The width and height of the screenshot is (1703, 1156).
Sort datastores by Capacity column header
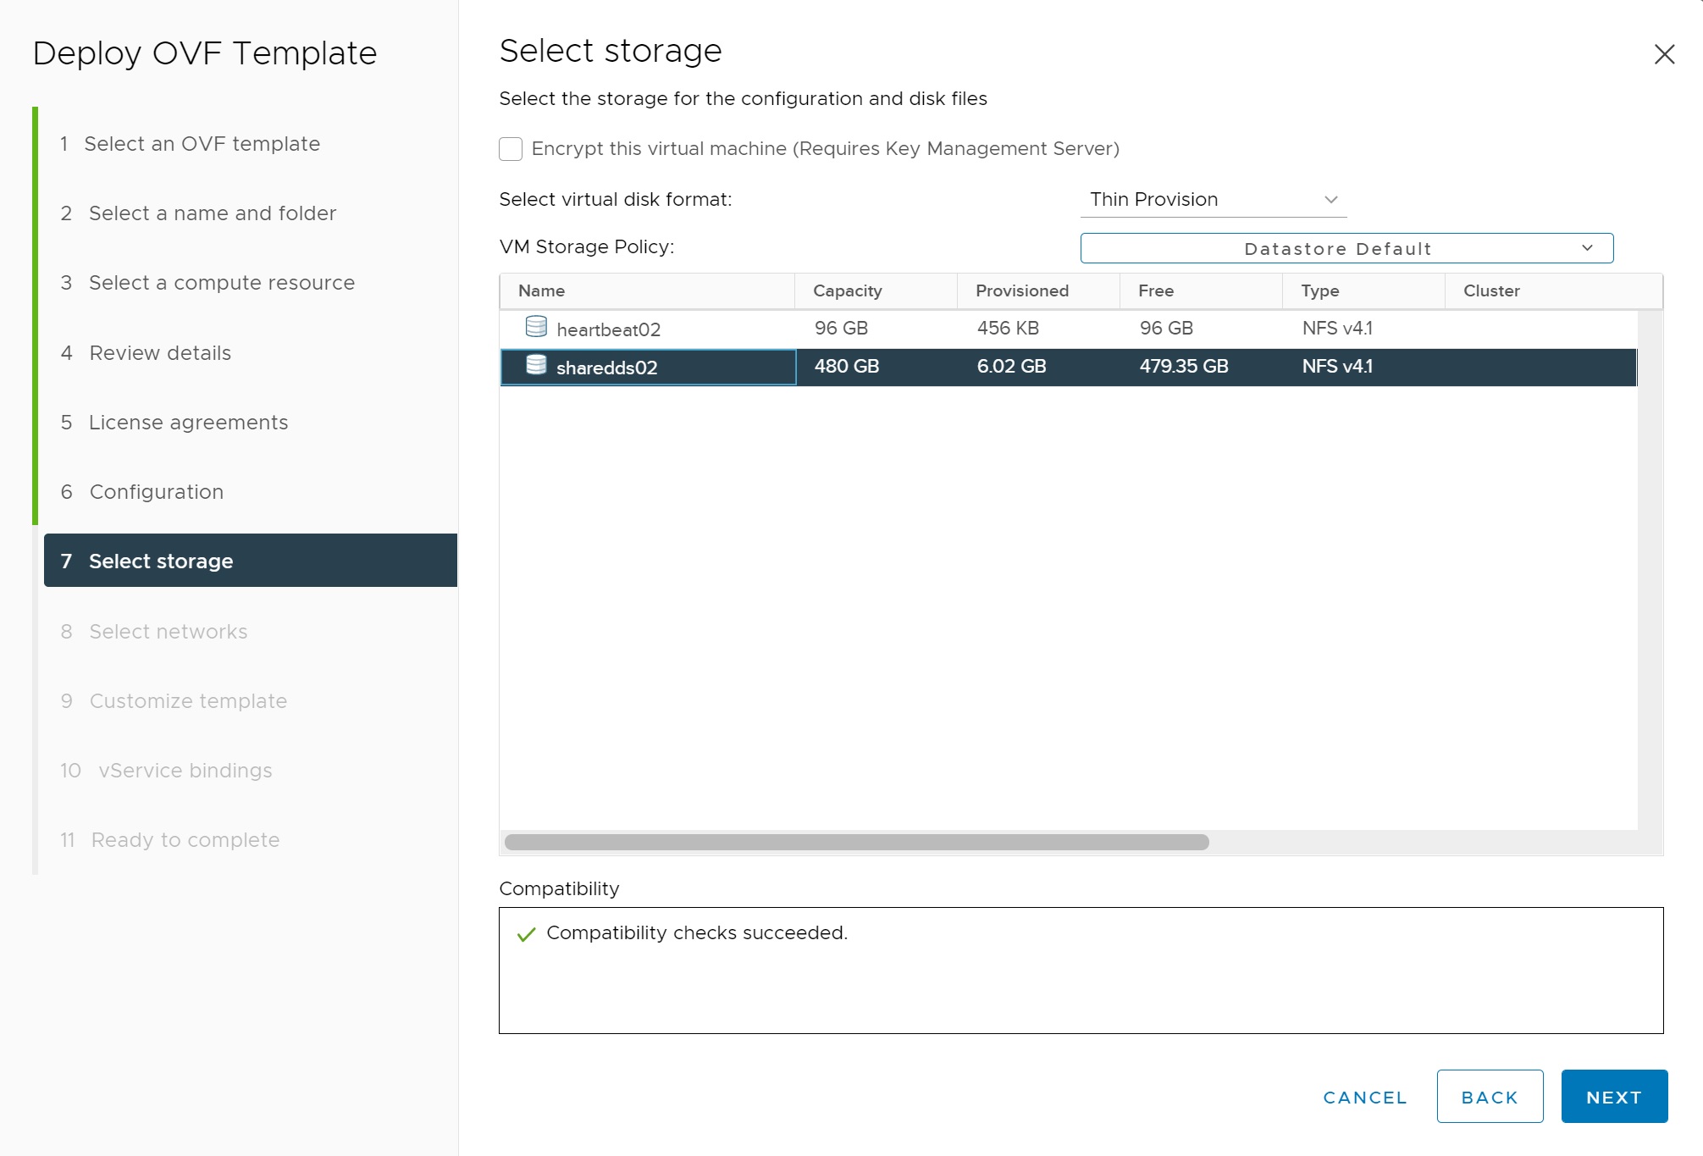point(847,290)
